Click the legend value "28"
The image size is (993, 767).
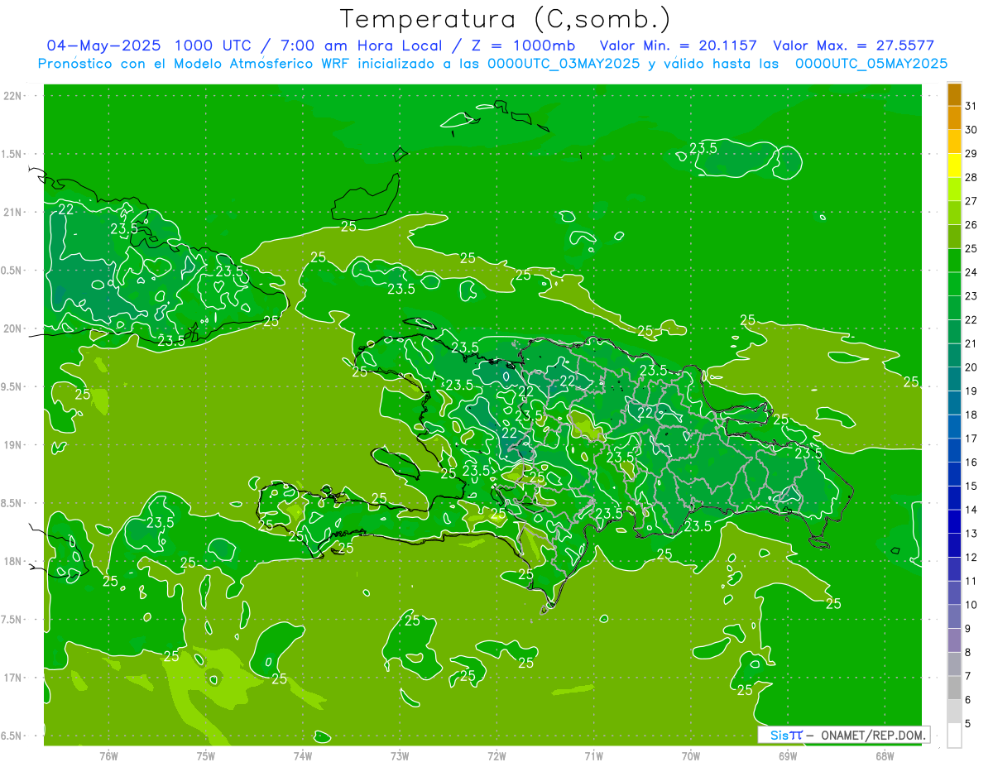tap(971, 177)
